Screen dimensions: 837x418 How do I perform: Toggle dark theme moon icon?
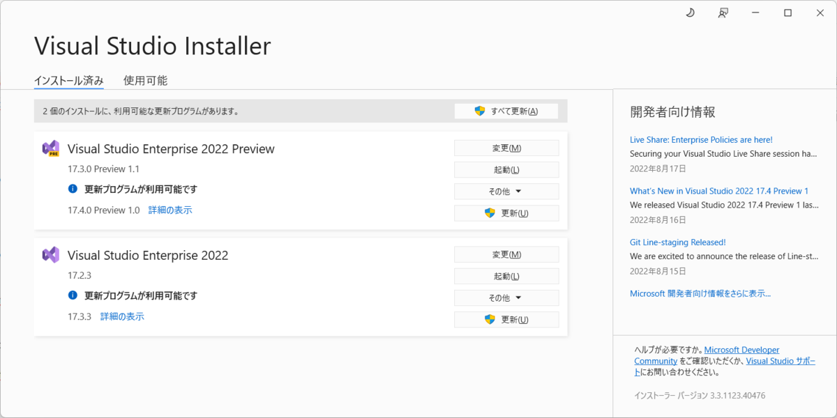click(691, 13)
